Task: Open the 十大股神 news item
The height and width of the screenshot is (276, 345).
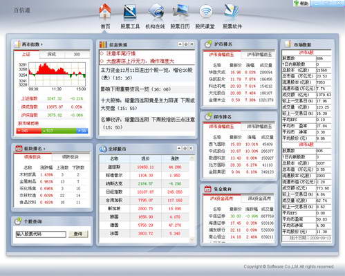Action: [147, 104]
